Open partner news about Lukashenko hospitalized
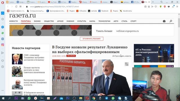The image size is (180, 101). click(x=34, y=58)
